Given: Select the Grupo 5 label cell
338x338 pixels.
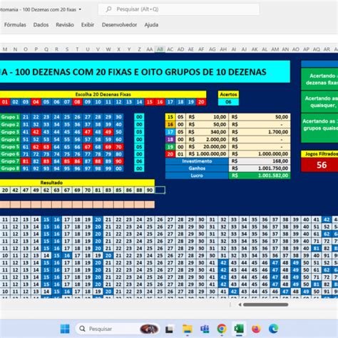Looking at the screenshot, I should tap(10, 147).
